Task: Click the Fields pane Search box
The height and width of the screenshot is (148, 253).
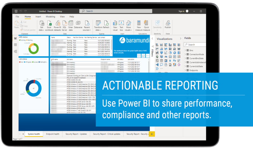Action: [195, 44]
